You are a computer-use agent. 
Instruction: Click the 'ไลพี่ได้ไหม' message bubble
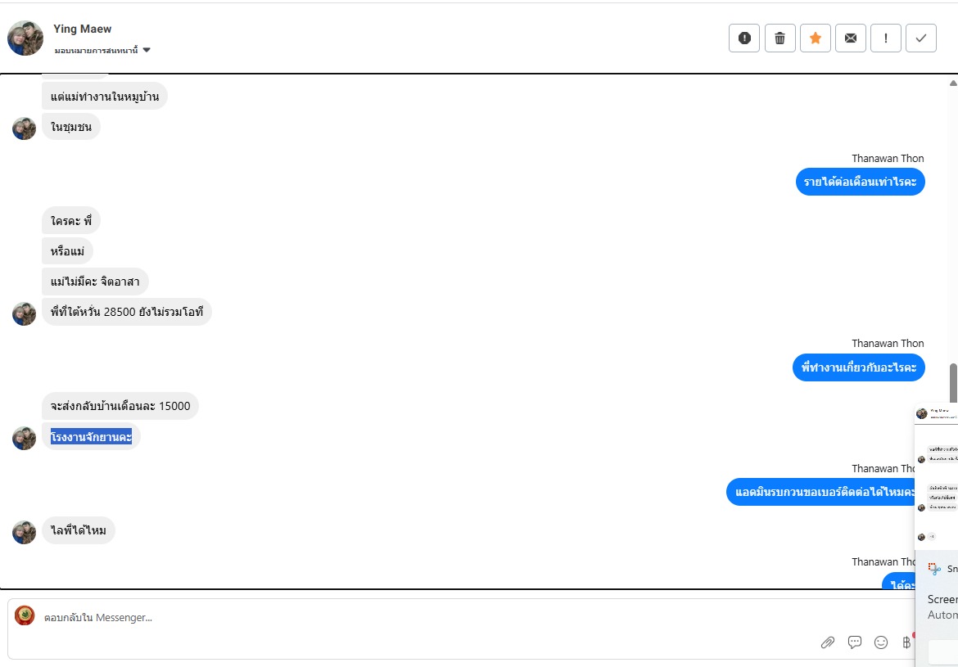click(79, 530)
